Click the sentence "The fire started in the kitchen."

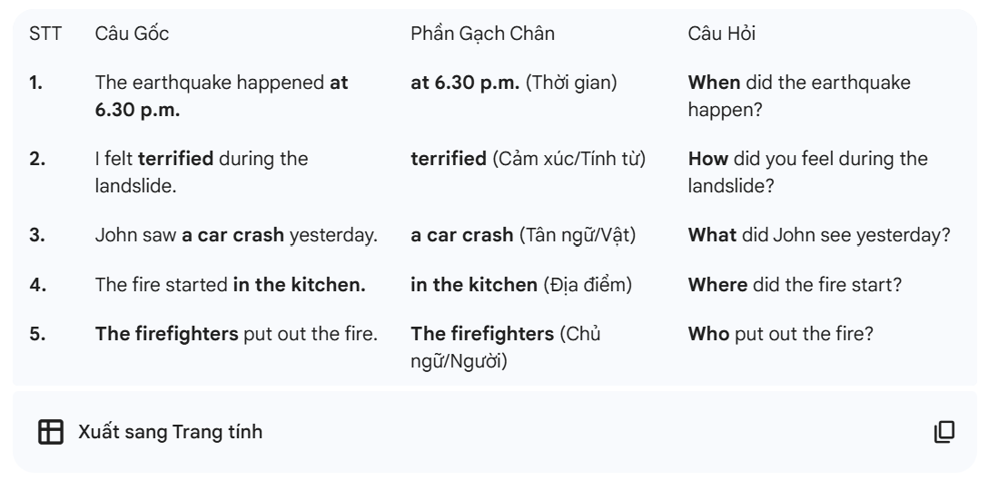[x=231, y=284]
